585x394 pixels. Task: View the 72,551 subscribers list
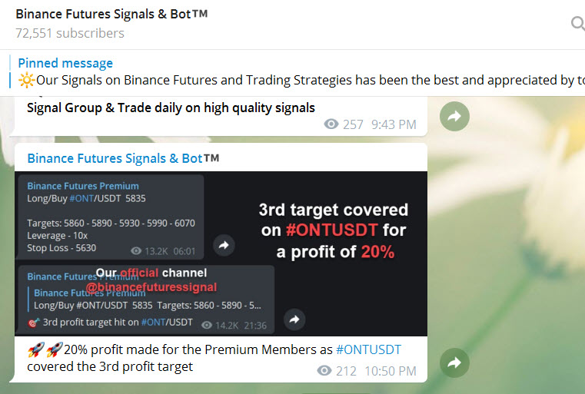[x=70, y=33]
